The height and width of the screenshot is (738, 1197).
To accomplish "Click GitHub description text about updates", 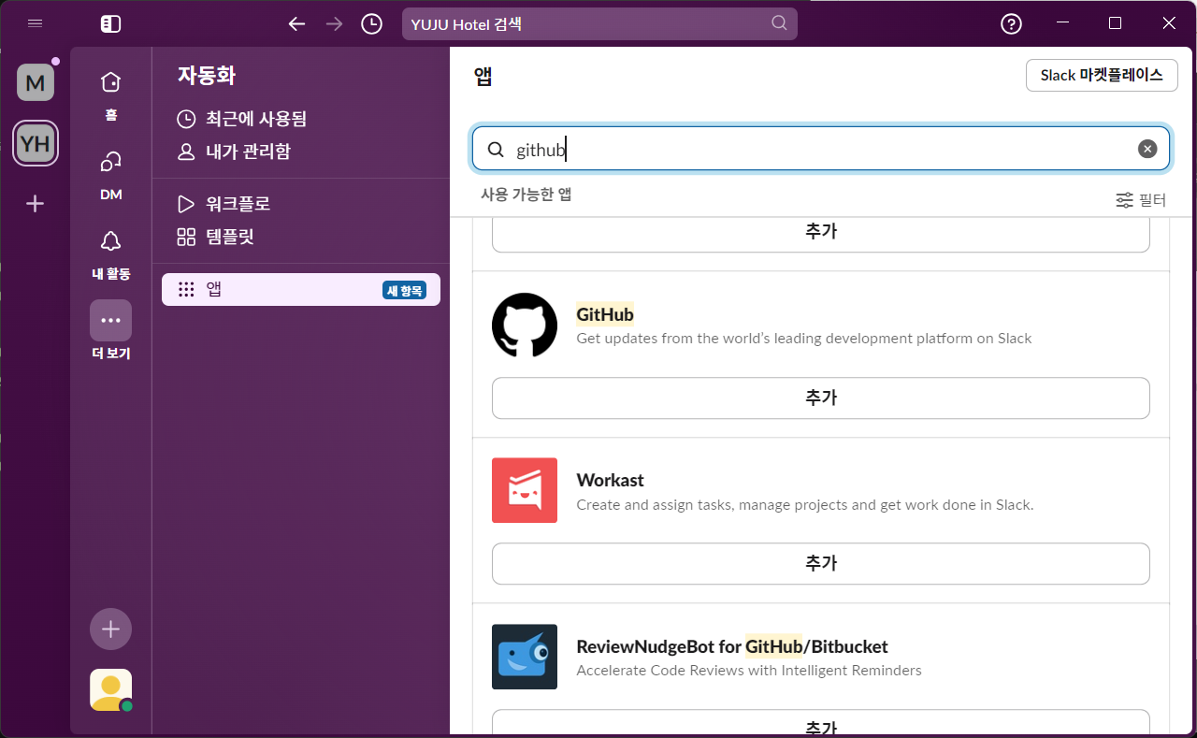I will coord(804,339).
